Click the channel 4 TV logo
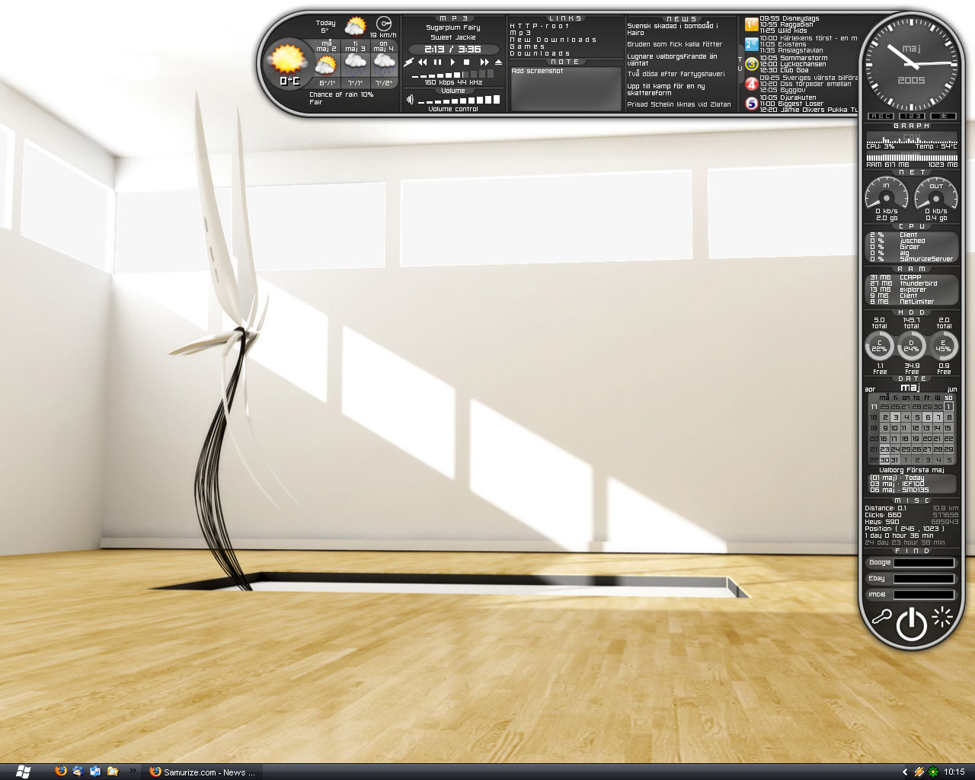The width and height of the screenshot is (975, 780). 751,84
